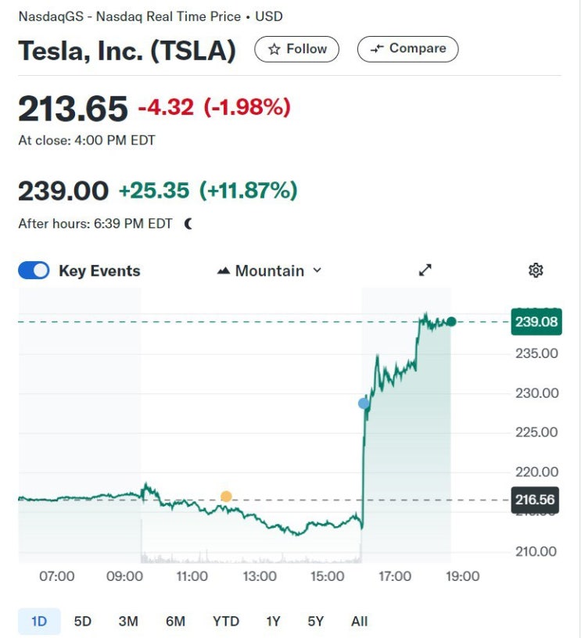Click the mountain chart type icon
This screenshot has height=638, width=581.
point(224,271)
